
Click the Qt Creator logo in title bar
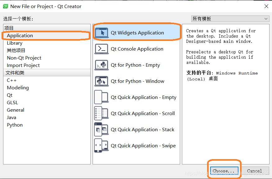[6, 7]
